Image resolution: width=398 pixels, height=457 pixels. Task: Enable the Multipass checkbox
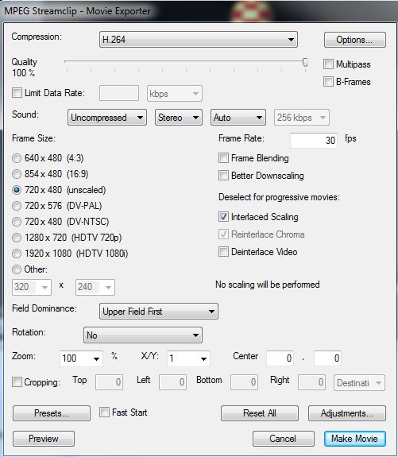pyautogui.click(x=328, y=64)
